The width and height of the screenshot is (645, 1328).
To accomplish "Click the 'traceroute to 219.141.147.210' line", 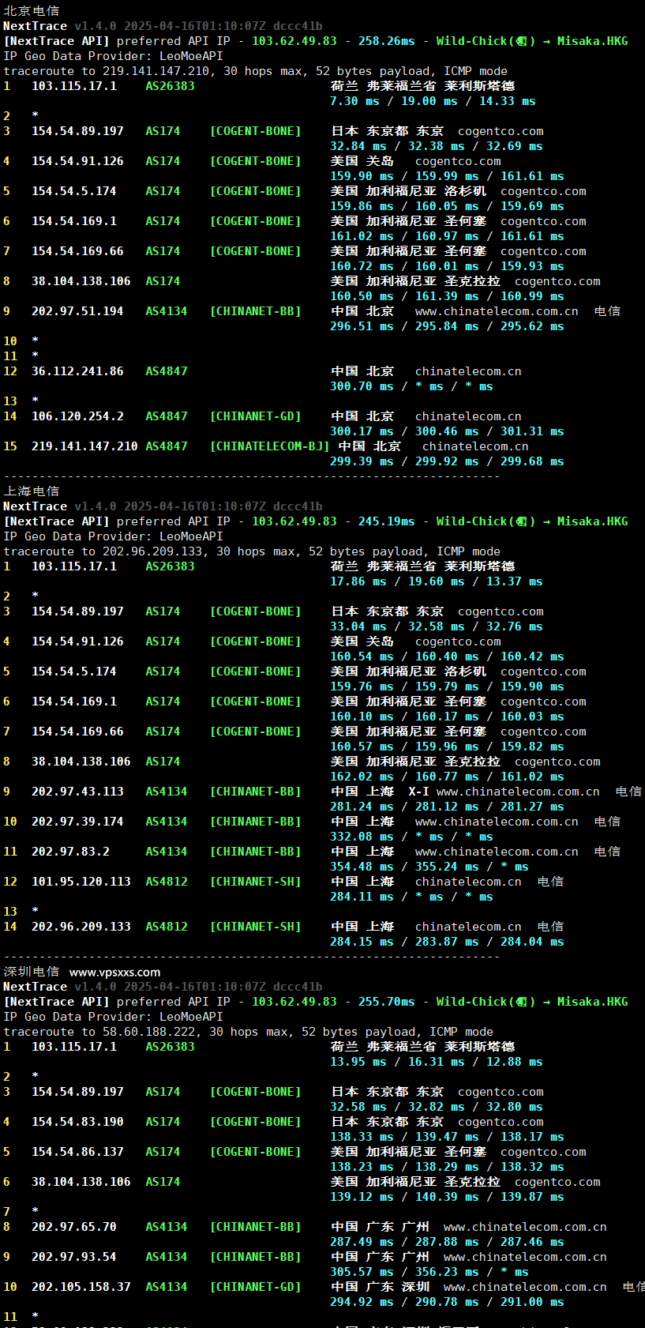I will click(256, 71).
